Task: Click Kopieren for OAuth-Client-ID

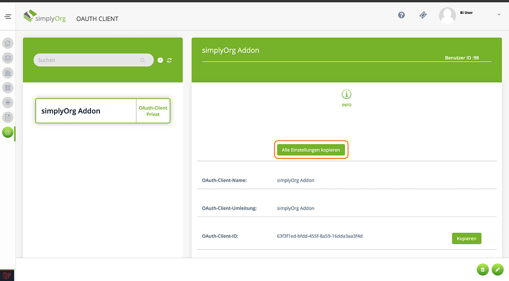Action: [x=466, y=238]
